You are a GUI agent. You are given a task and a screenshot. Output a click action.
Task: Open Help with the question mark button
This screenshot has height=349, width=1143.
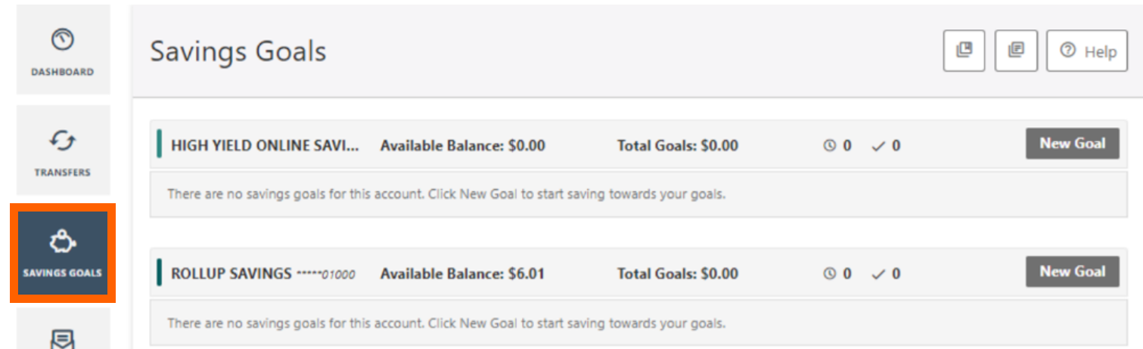1087,51
